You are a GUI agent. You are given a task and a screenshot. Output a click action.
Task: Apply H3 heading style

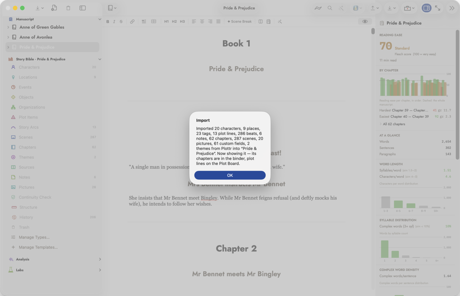click(182, 22)
